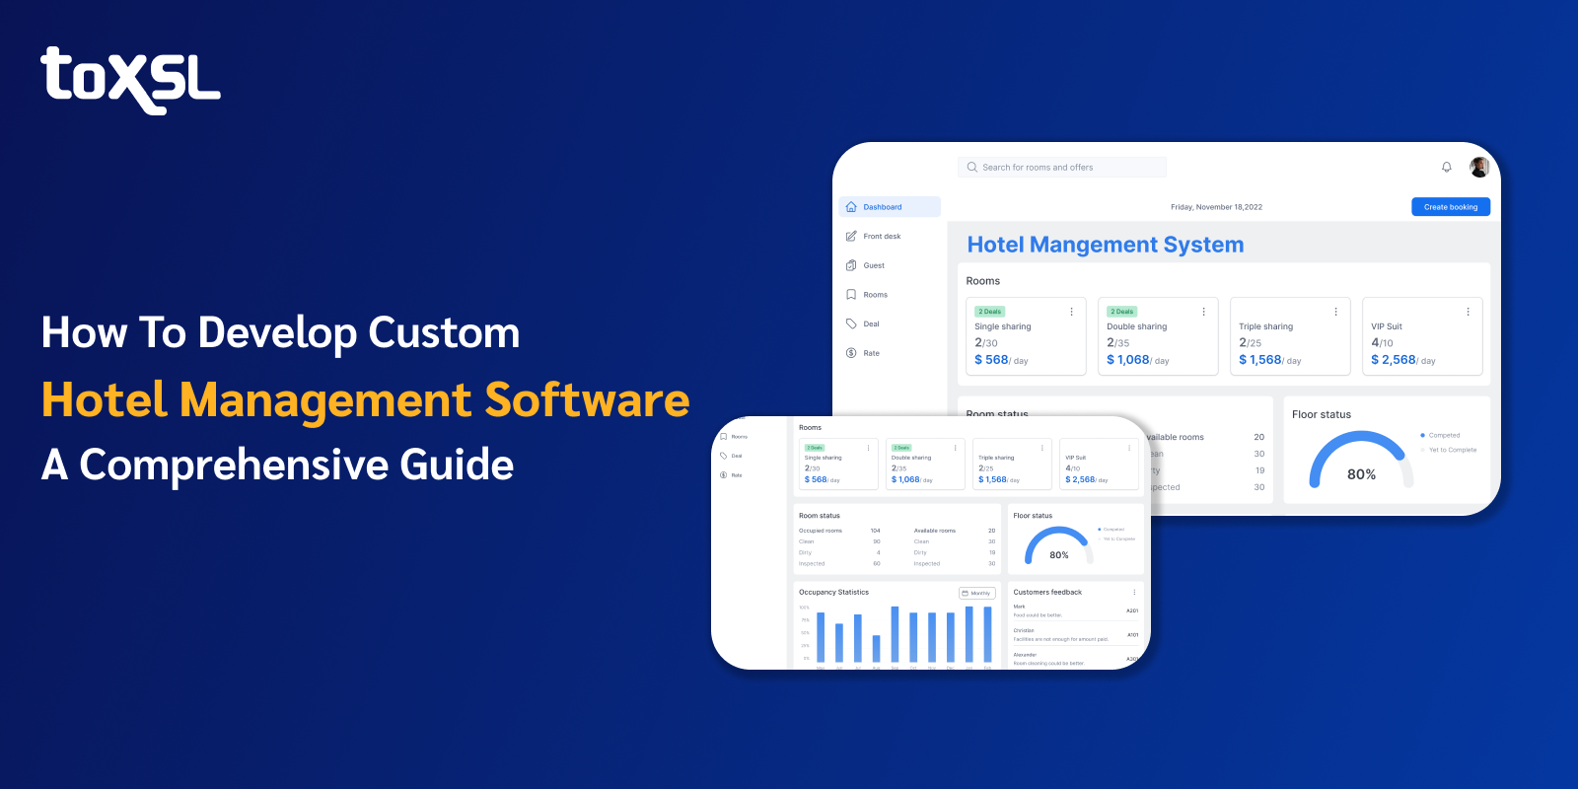Click the magnifier icon in the search bar

(971, 168)
